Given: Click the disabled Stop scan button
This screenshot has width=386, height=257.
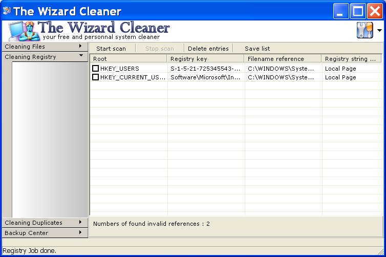Looking at the screenshot, I should pos(160,49).
